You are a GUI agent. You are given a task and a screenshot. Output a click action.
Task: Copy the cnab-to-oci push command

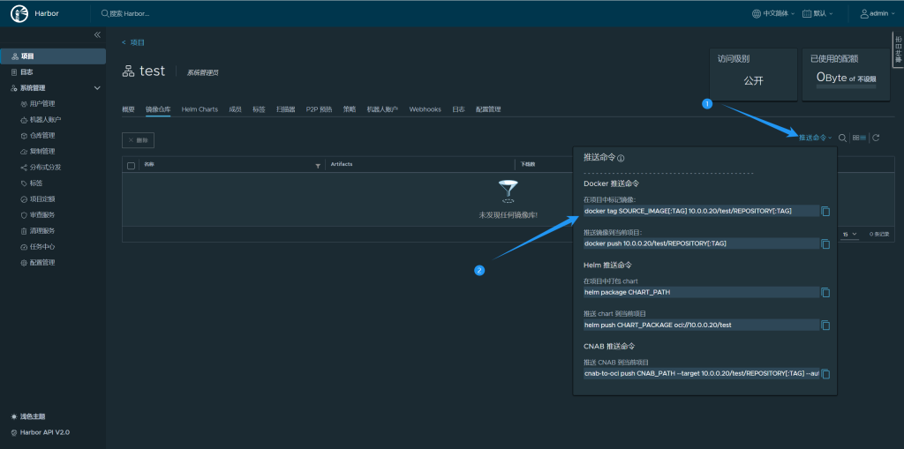tap(825, 373)
